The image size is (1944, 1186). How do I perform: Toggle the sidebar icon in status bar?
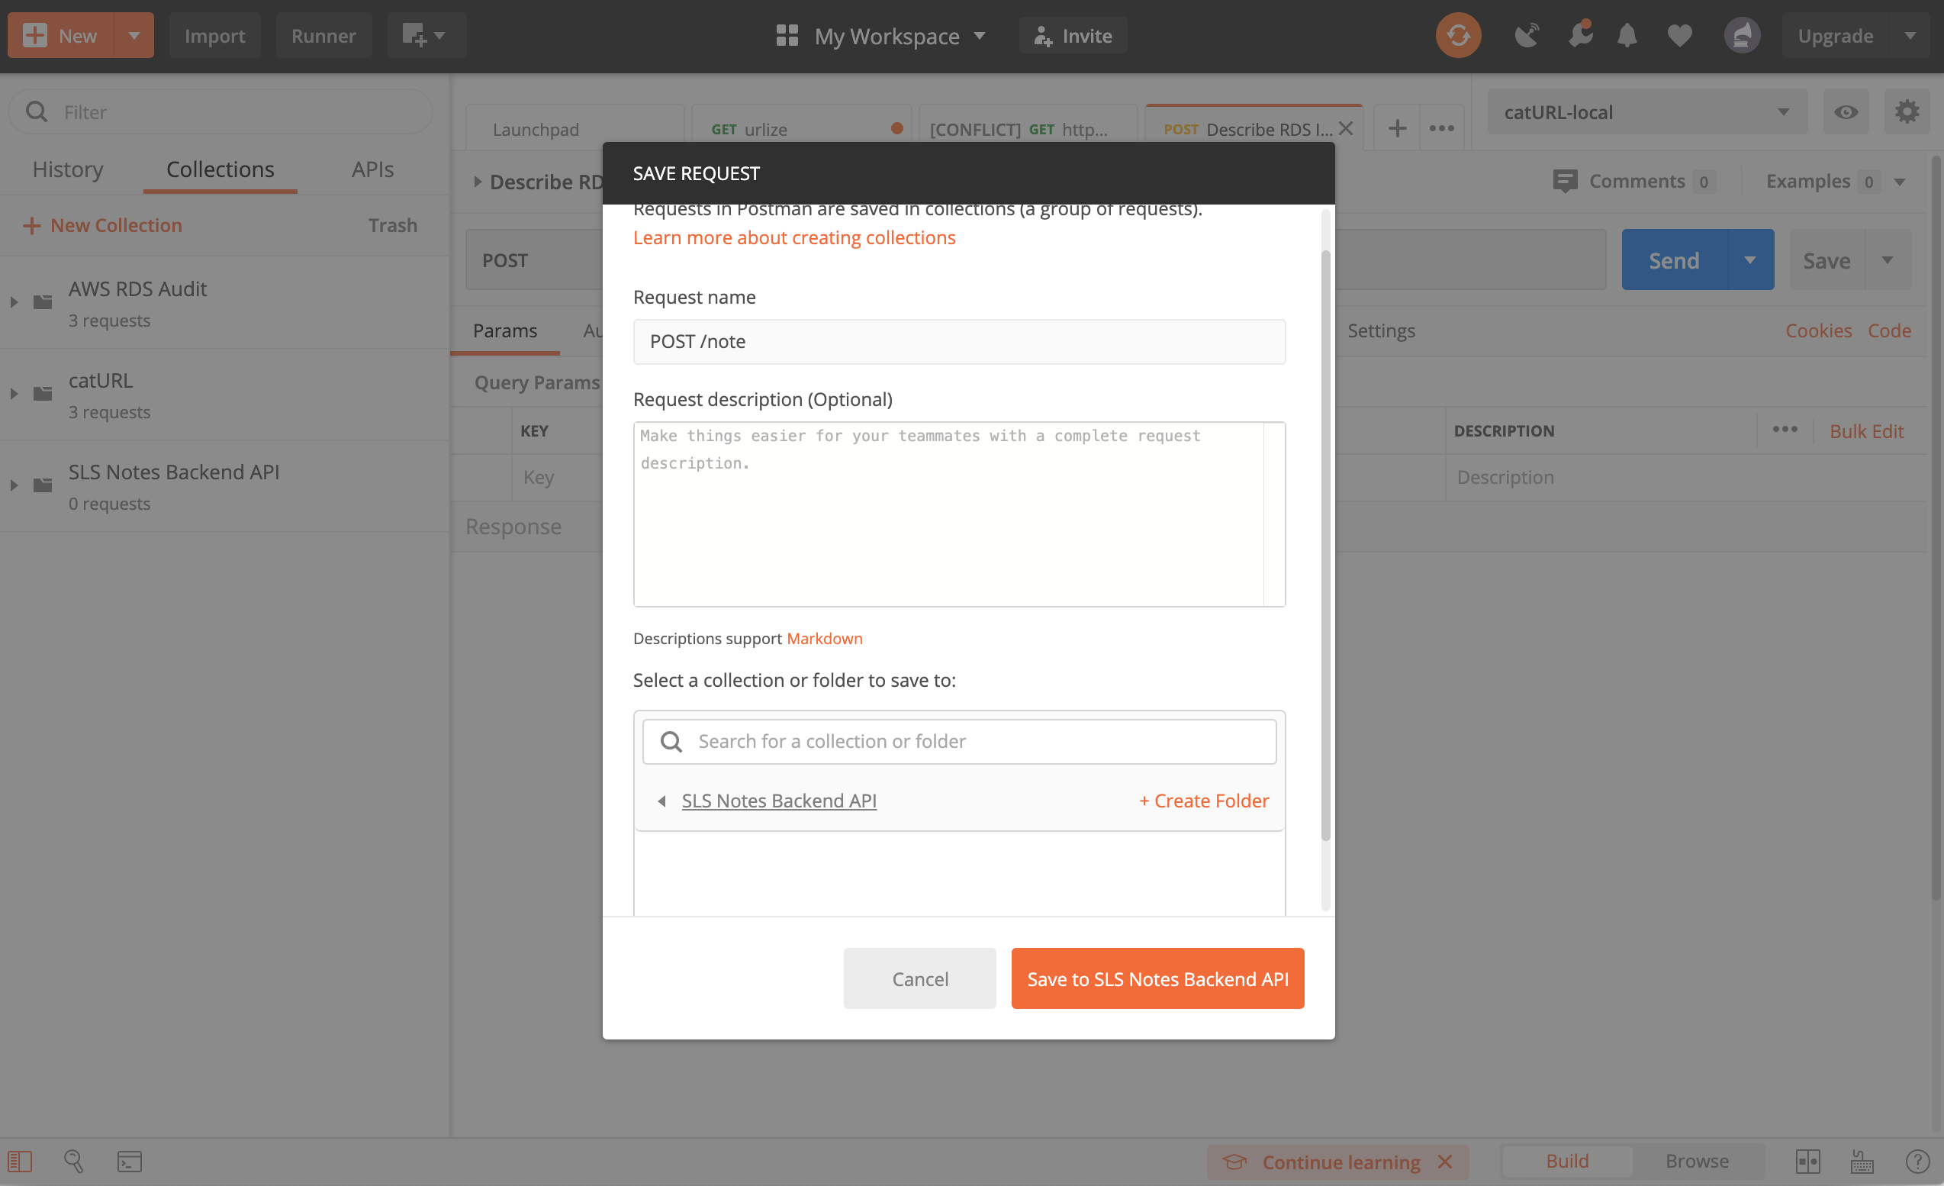(x=20, y=1161)
